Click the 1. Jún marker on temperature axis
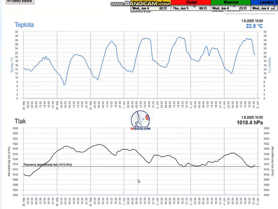This screenshot has width=278, height=209. pos(124,103)
